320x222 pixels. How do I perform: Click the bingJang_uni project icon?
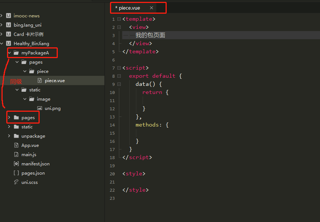(9, 25)
